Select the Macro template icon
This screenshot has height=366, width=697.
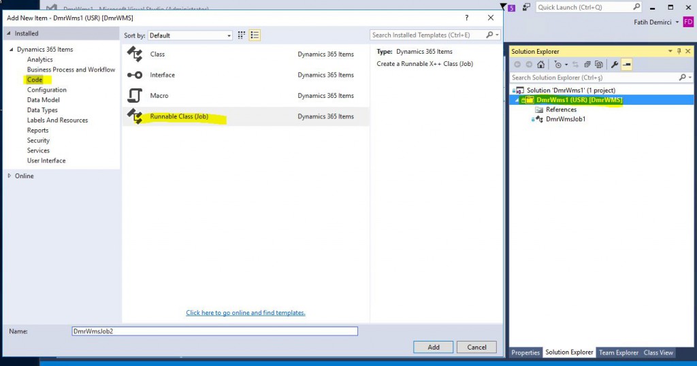click(x=135, y=95)
